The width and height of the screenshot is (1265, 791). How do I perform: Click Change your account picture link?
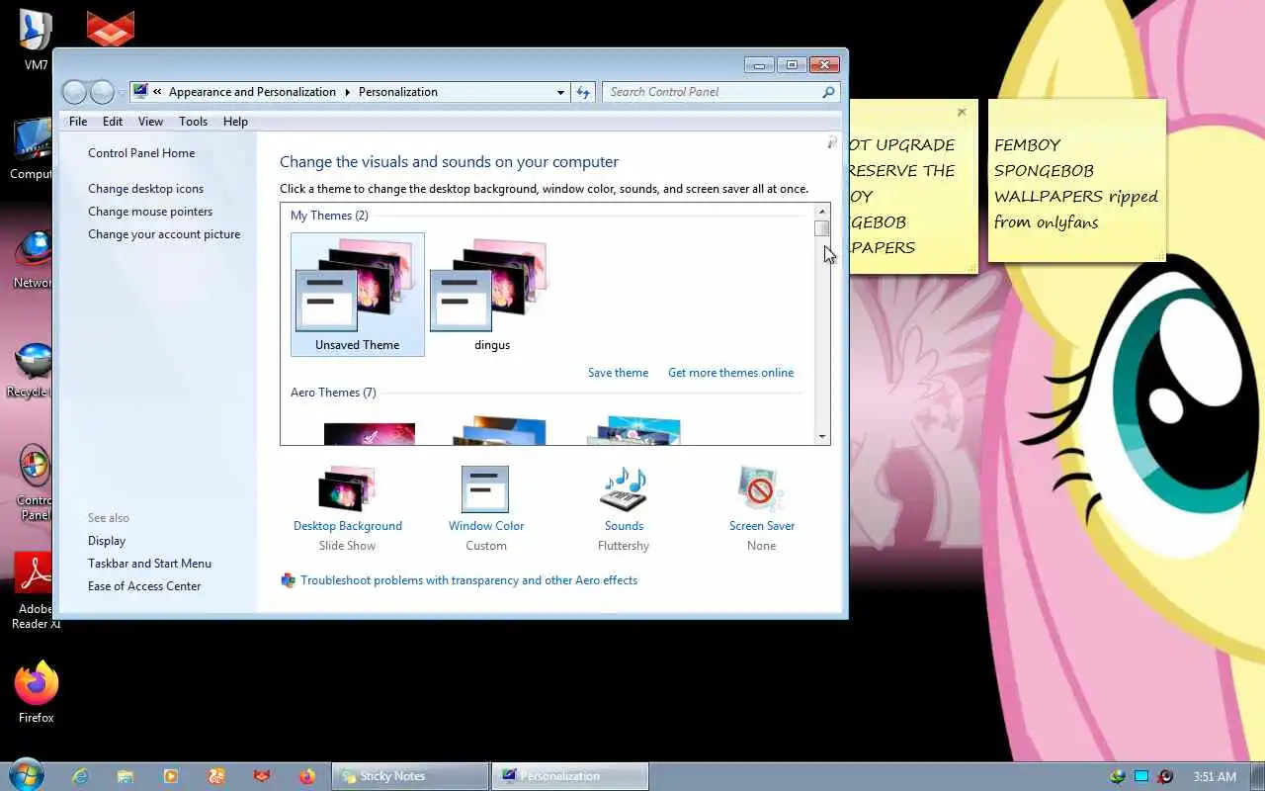164,234
